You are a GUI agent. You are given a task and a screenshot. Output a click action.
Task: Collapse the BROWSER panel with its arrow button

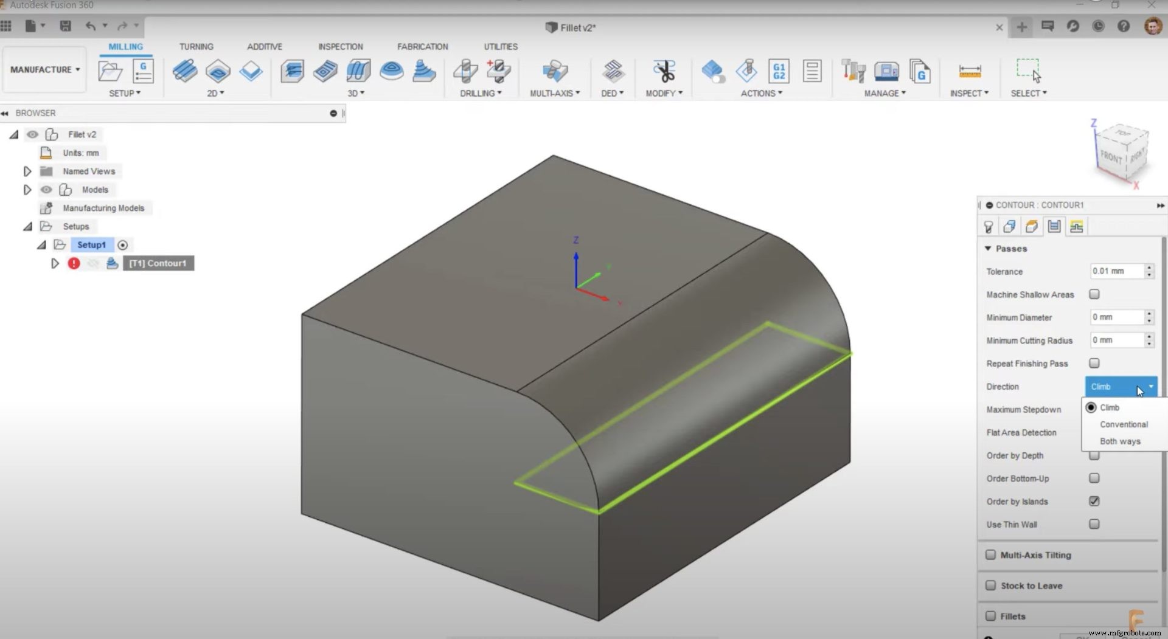5,113
